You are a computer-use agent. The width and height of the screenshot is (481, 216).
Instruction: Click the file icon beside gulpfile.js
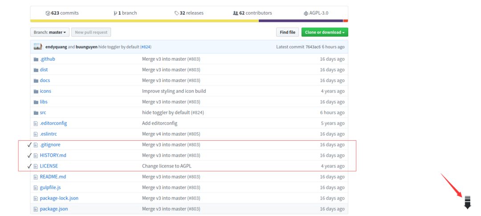(x=36, y=188)
